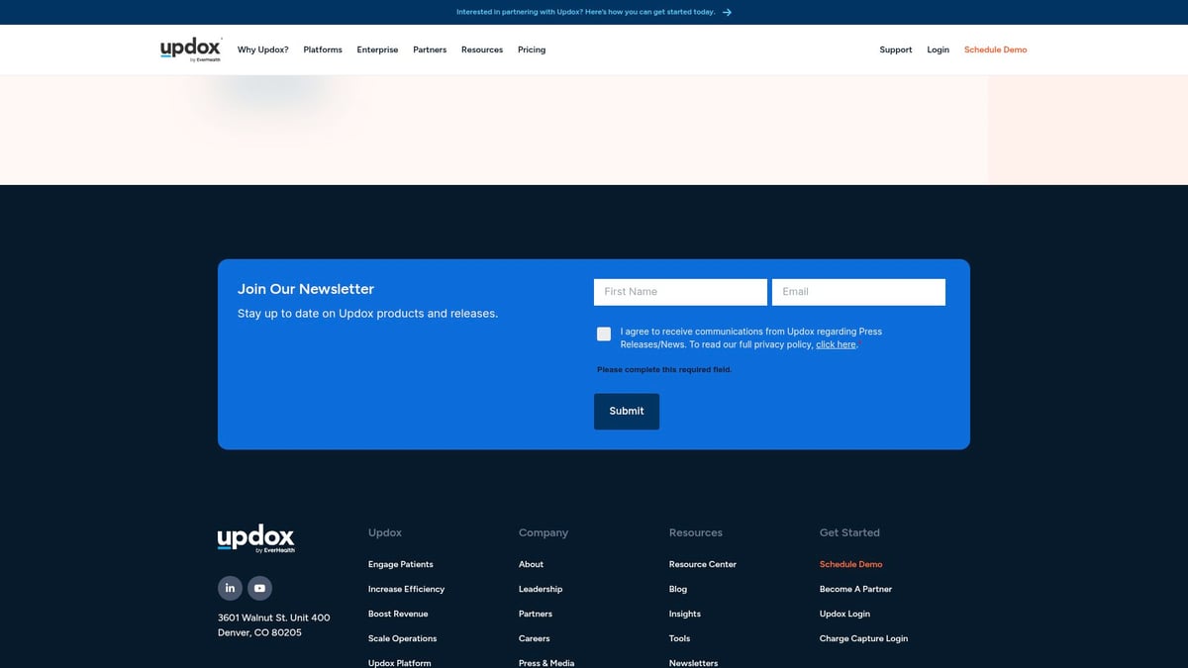Click the Updox logo in the header
This screenshot has height=668, width=1188.
pyautogui.click(x=189, y=48)
